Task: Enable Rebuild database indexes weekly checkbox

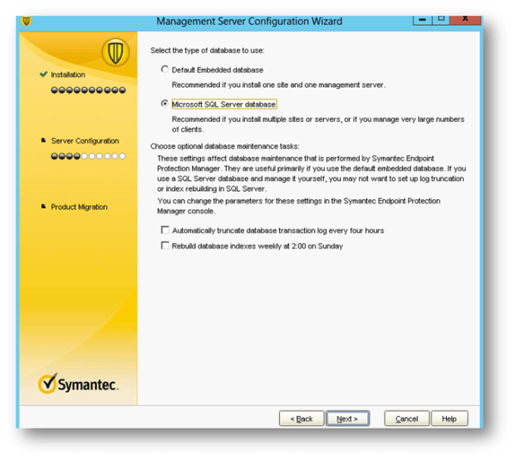Action: coord(165,246)
